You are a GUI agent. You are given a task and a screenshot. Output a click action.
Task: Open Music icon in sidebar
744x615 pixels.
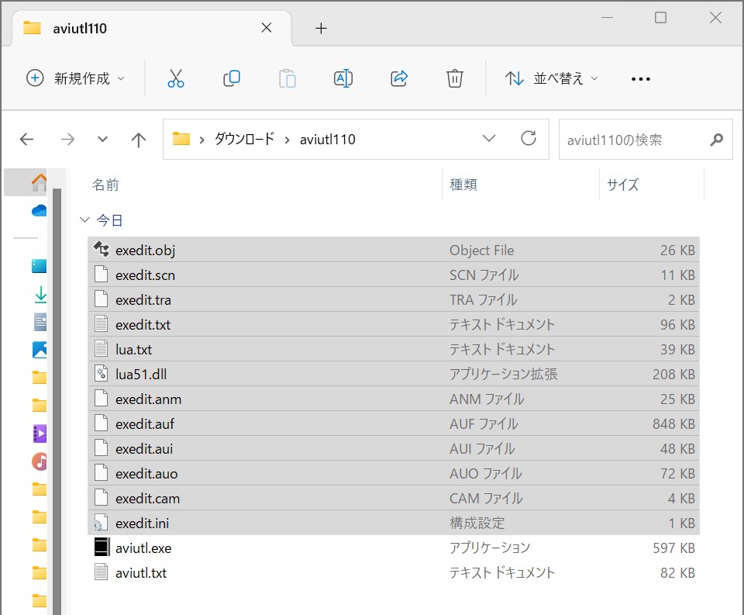[x=40, y=461]
